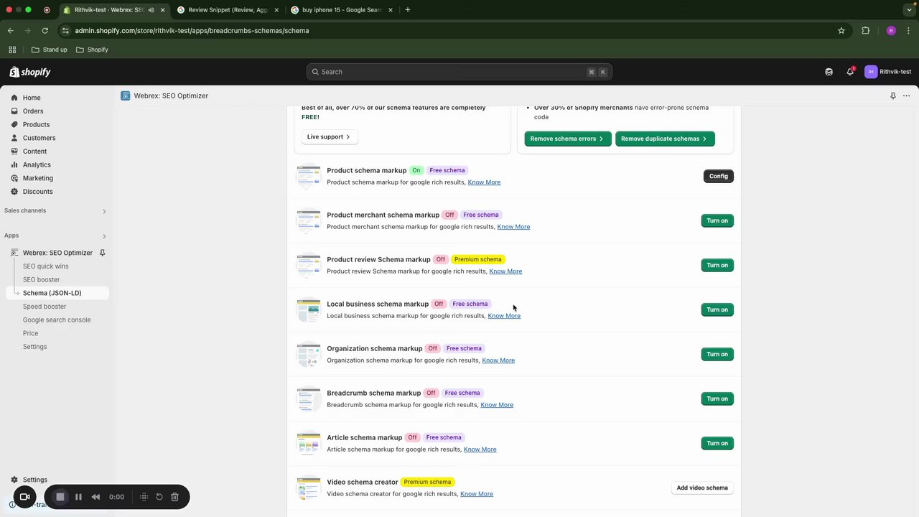
Task: Open the Chrome profile menu
Action: coord(891,31)
